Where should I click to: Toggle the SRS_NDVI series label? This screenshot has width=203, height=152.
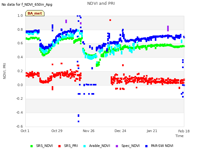44,146
